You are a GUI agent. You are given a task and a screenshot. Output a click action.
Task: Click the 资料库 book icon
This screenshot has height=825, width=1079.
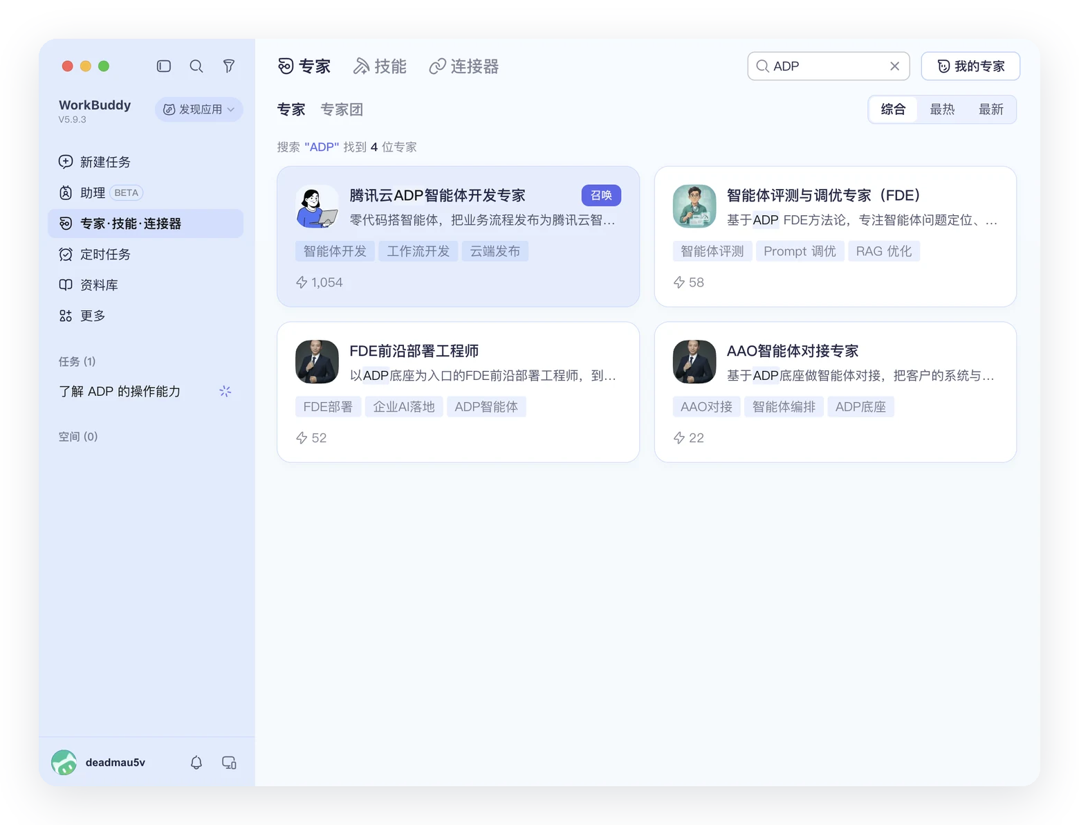pos(66,285)
